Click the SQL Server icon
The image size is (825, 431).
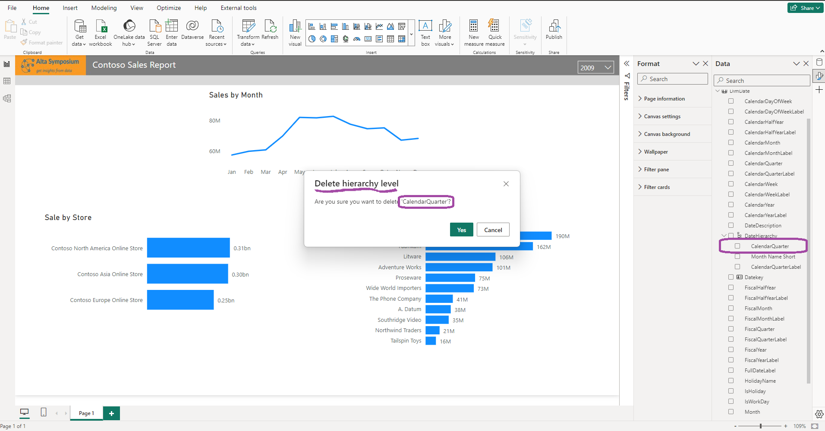(x=154, y=33)
